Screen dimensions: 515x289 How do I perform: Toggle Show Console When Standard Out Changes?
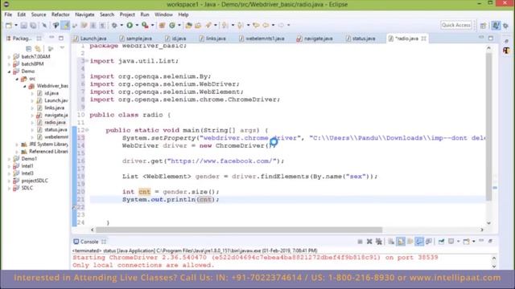419,242
